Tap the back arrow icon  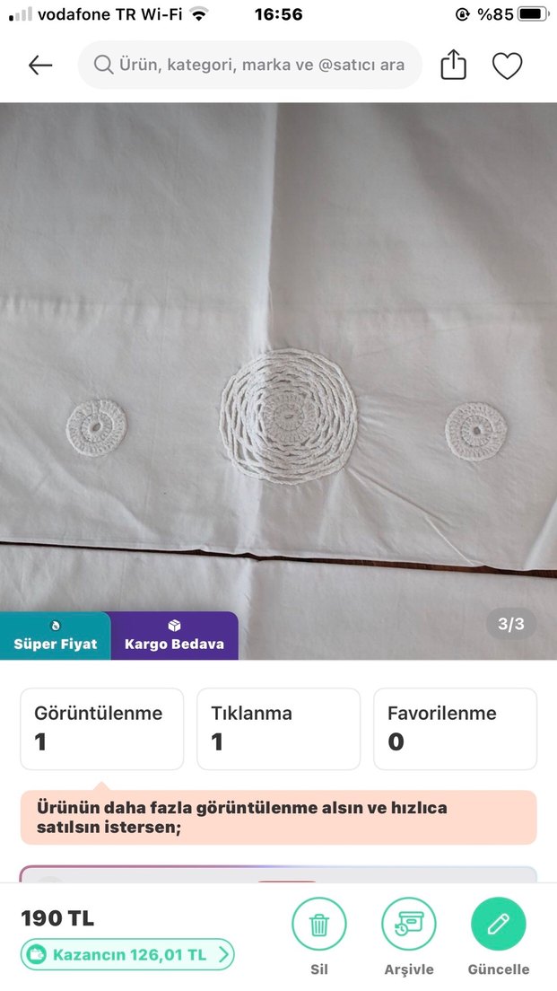pyautogui.click(x=40, y=66)
